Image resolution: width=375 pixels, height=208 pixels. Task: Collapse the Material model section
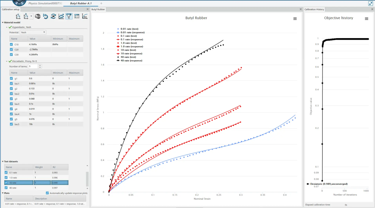click(3, 22)
